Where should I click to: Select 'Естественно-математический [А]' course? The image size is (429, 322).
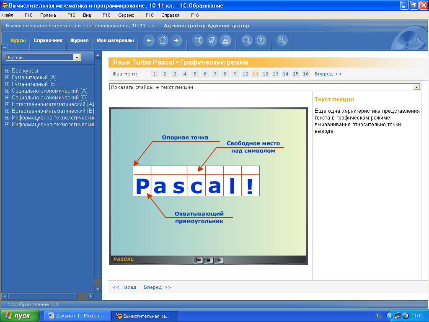[53, 104]
